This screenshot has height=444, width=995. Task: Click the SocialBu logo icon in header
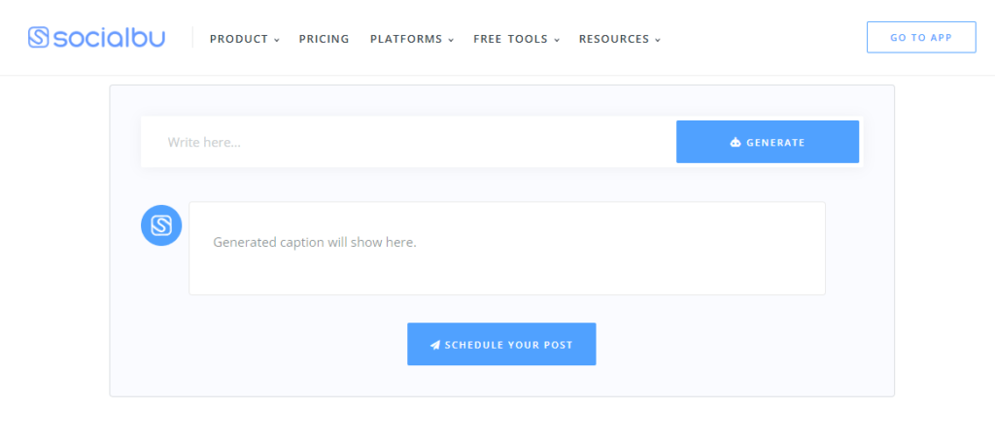(39, 38)
